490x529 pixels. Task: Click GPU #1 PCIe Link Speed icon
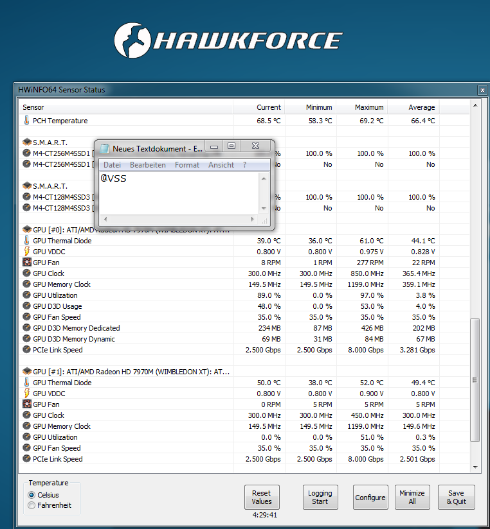point(27,458)
